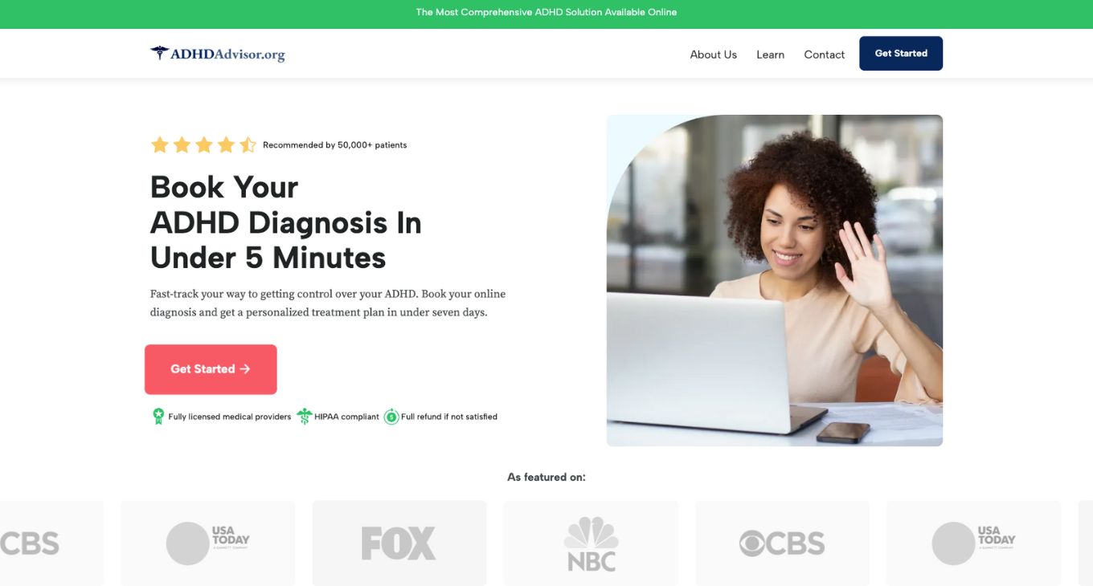Click the FOX logo tile

[x=399, y=543]
